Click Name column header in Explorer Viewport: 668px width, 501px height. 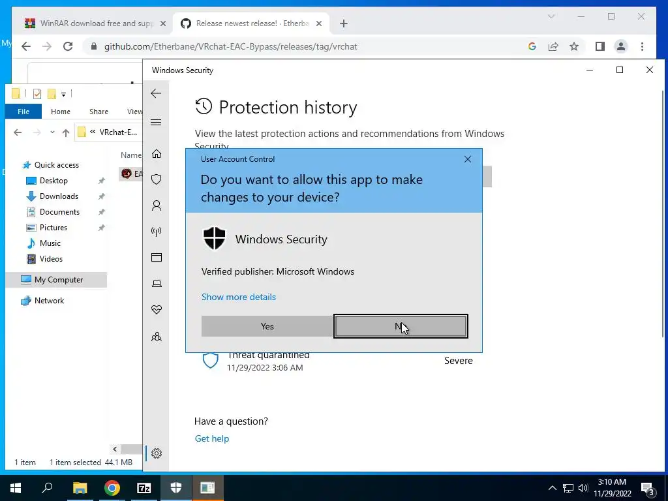tap(130, 155)
